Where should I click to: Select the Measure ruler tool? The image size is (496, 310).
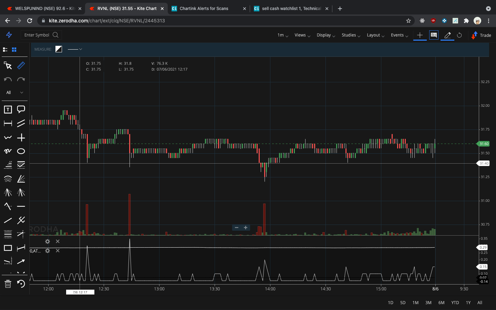pos(21,65)
